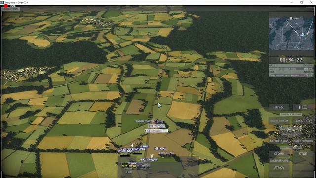Image resolution: width=316 pixels, height=178 pixels.
Task: Close the Wargame window
Action: pos(311,2)
